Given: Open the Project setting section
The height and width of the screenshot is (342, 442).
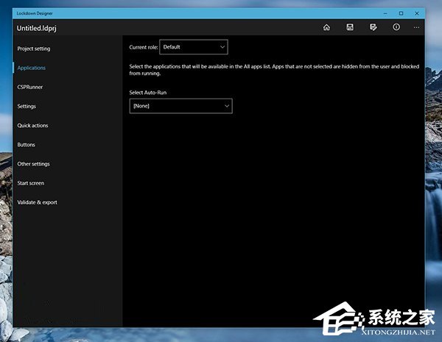Looking at the screenshot, I should pyautogui.click(x=34, y=49).
